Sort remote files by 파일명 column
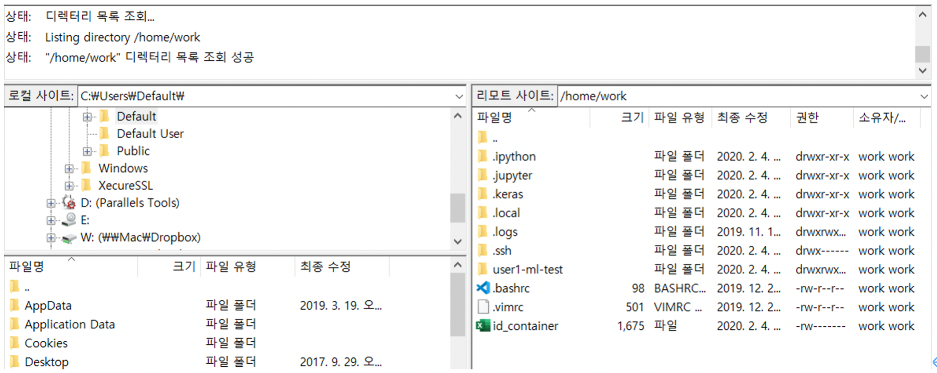The width and height of the screenshot is (937, 373). coord(531,117)
